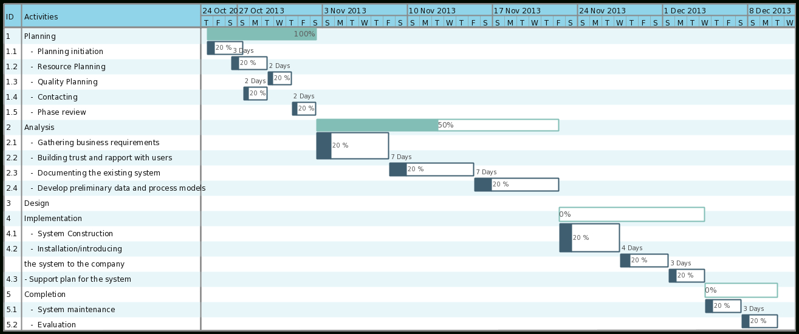This screenshot has height=334, width=799.
Task: Click the Resource Planning task bar
Action: [249, 63]
